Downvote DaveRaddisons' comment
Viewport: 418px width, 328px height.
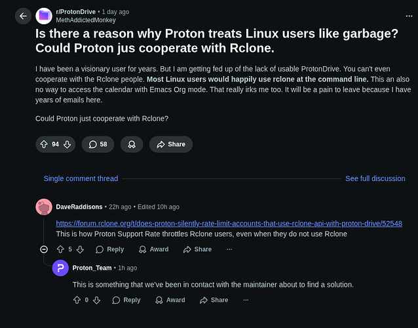[x=80, y=249]
